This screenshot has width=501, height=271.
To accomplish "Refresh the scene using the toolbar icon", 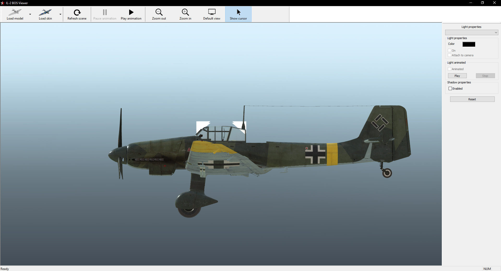I will 77,12.
